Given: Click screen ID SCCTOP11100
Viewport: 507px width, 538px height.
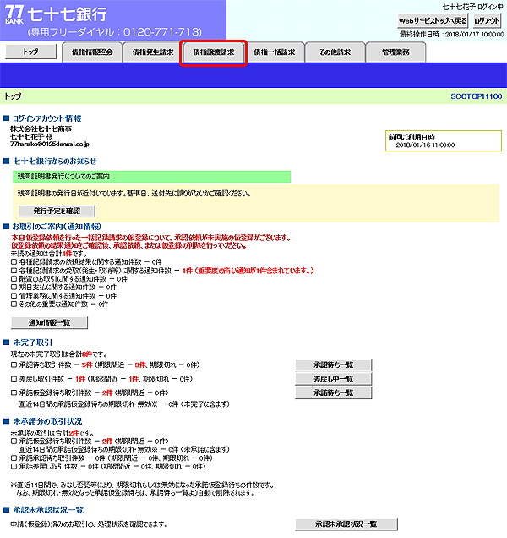Looking at the screenshot, I should click(476, 96).
